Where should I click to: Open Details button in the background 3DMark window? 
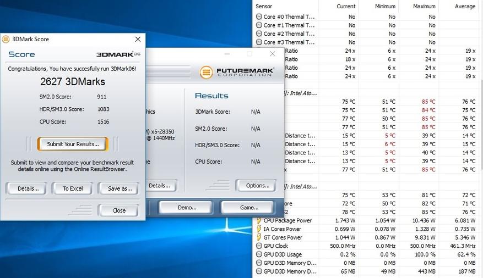[161, 186]
